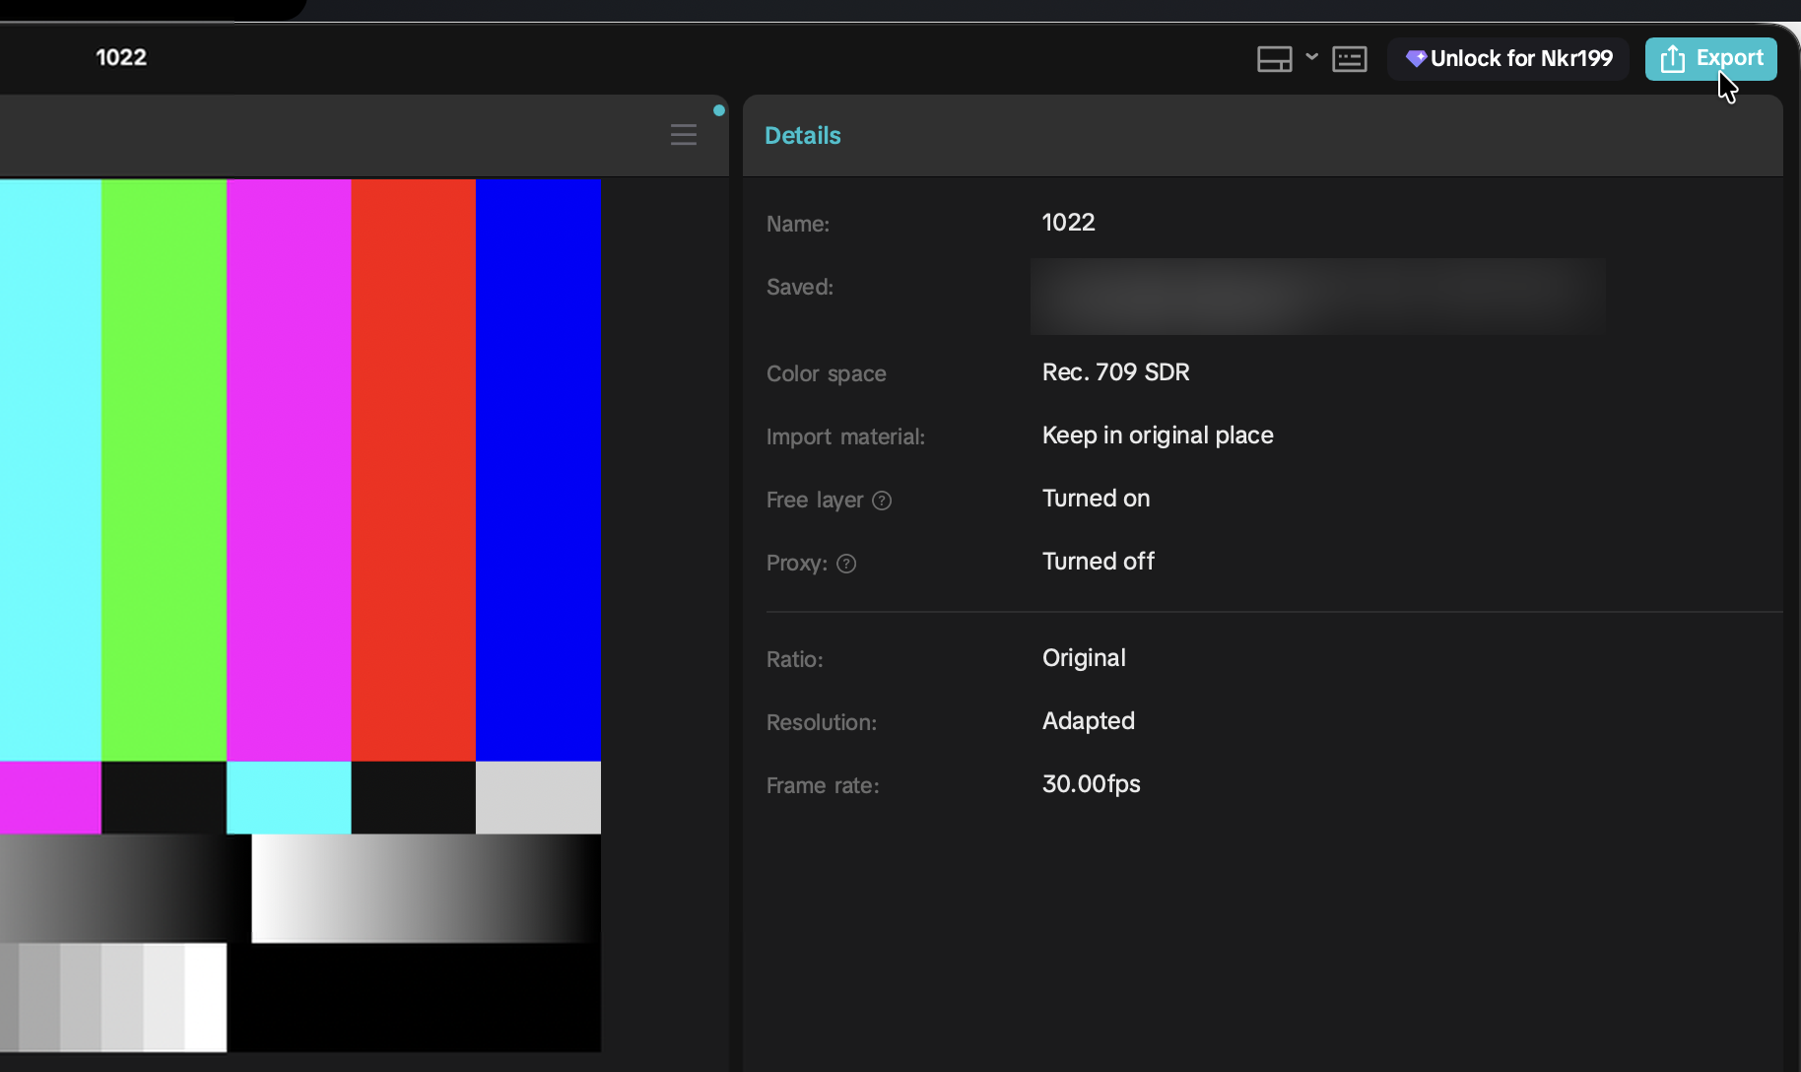1801x1072 pixels.
Task: Click the Name value 1022 in Details
Action: [x=1069, y=223]
